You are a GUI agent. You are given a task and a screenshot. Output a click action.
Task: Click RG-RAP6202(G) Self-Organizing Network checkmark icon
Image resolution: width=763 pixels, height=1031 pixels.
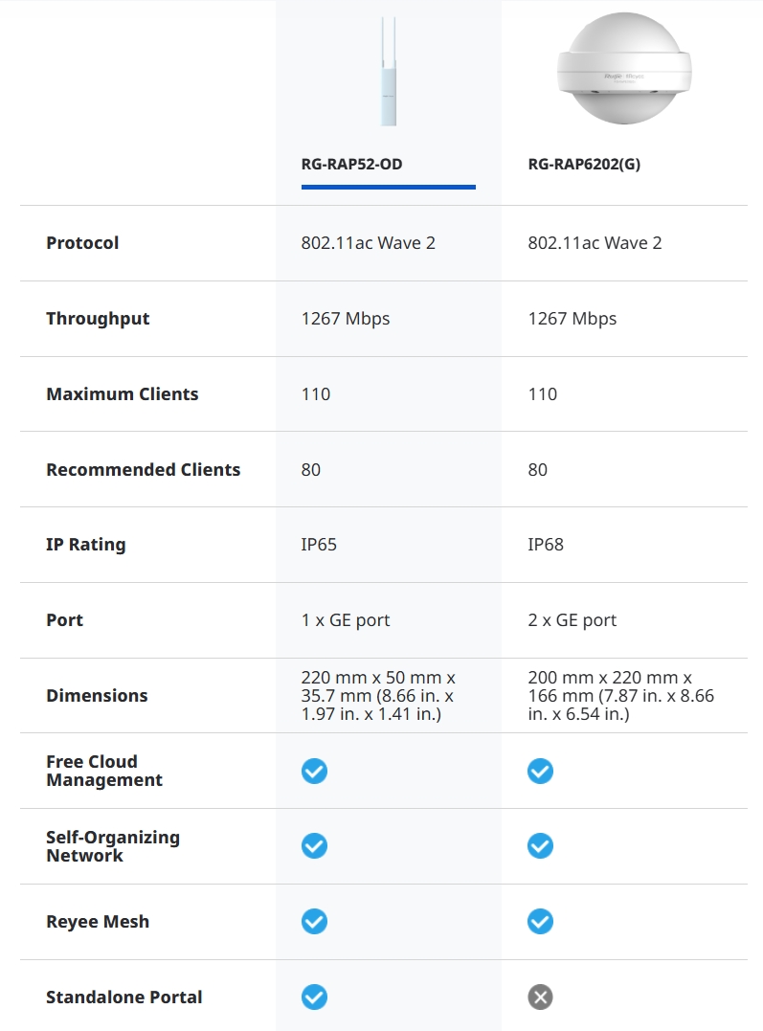click(540, 846)
